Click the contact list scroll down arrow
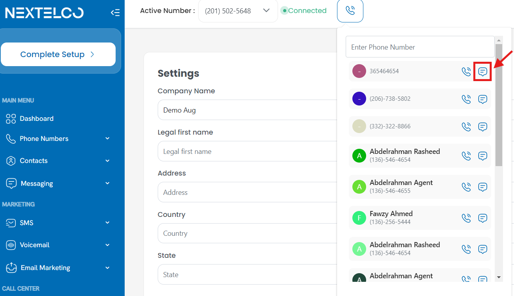Image resolution: width=514 pixels, height=296 pixels. coord(499,277)
